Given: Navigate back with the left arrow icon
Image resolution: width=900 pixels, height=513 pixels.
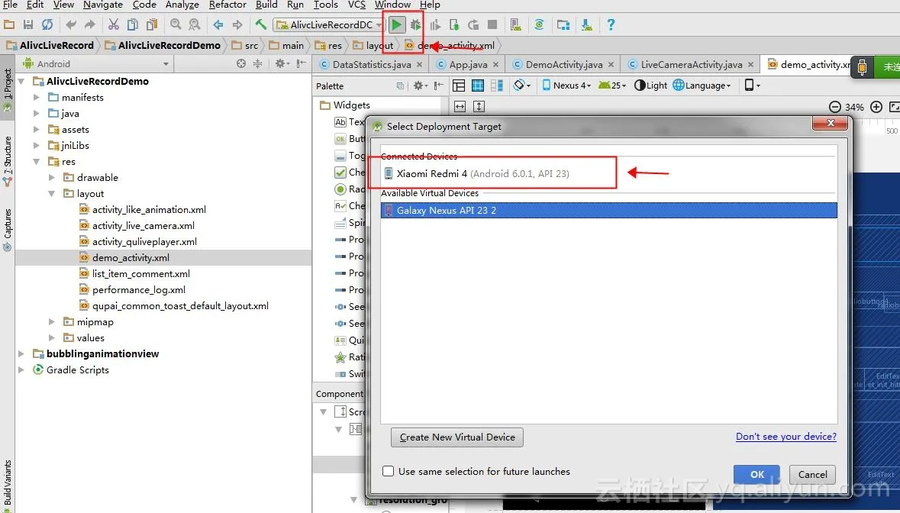Looking at the screenshot, I should coord(218,24).
